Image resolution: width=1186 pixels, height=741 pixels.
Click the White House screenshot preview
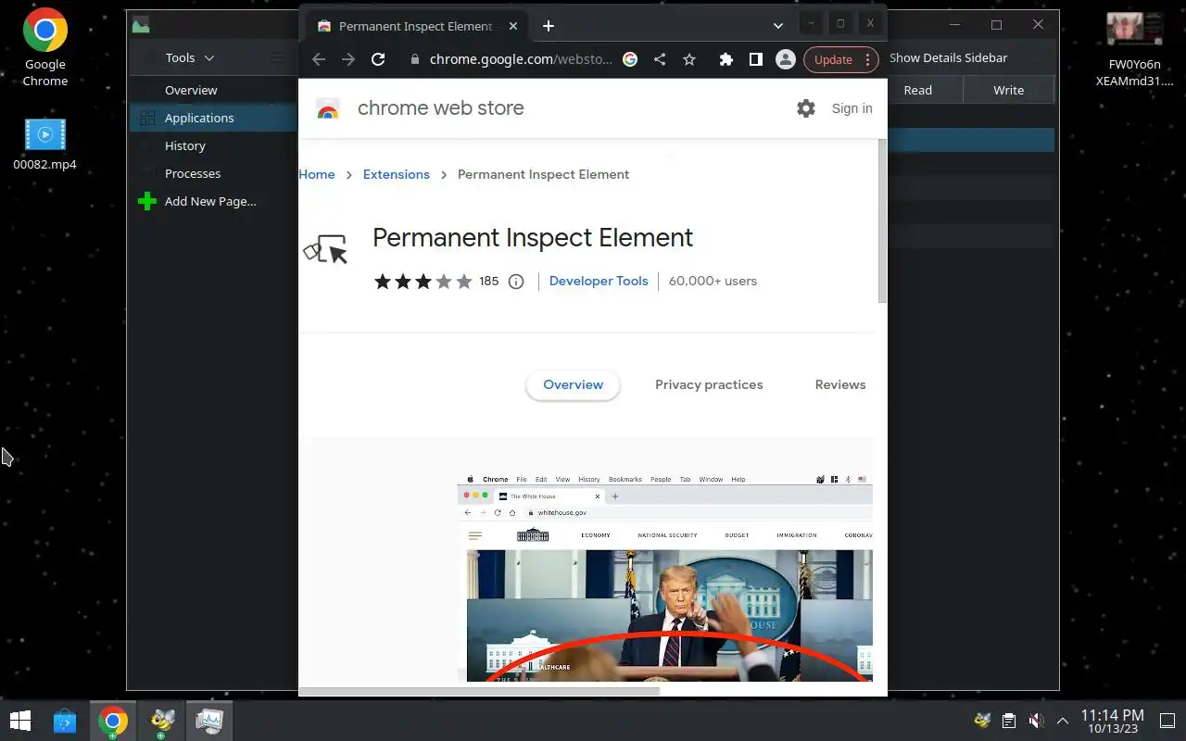[x=665, y=578]
